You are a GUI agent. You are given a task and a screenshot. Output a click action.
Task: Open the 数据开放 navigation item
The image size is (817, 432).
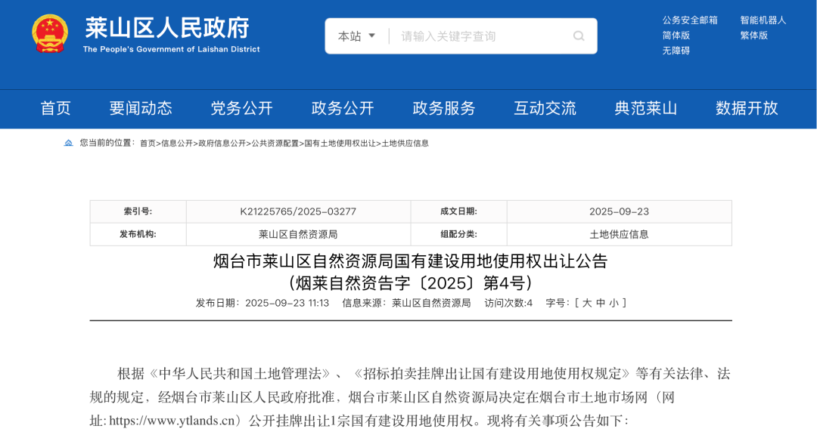pos(747,108)
